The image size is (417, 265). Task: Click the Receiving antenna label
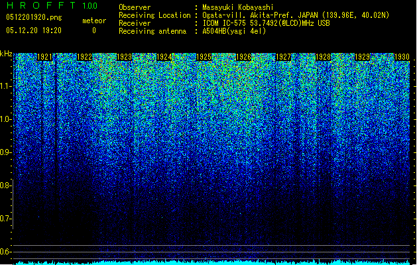(x=152, y=31)
